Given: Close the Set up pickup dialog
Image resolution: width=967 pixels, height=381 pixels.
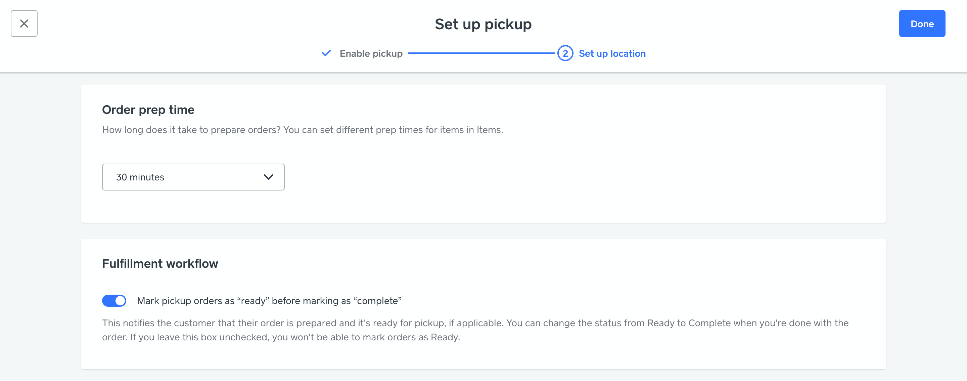Looking at the screenshot, I should [24, 24].
